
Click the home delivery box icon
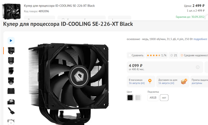click(x=184, y=82)
